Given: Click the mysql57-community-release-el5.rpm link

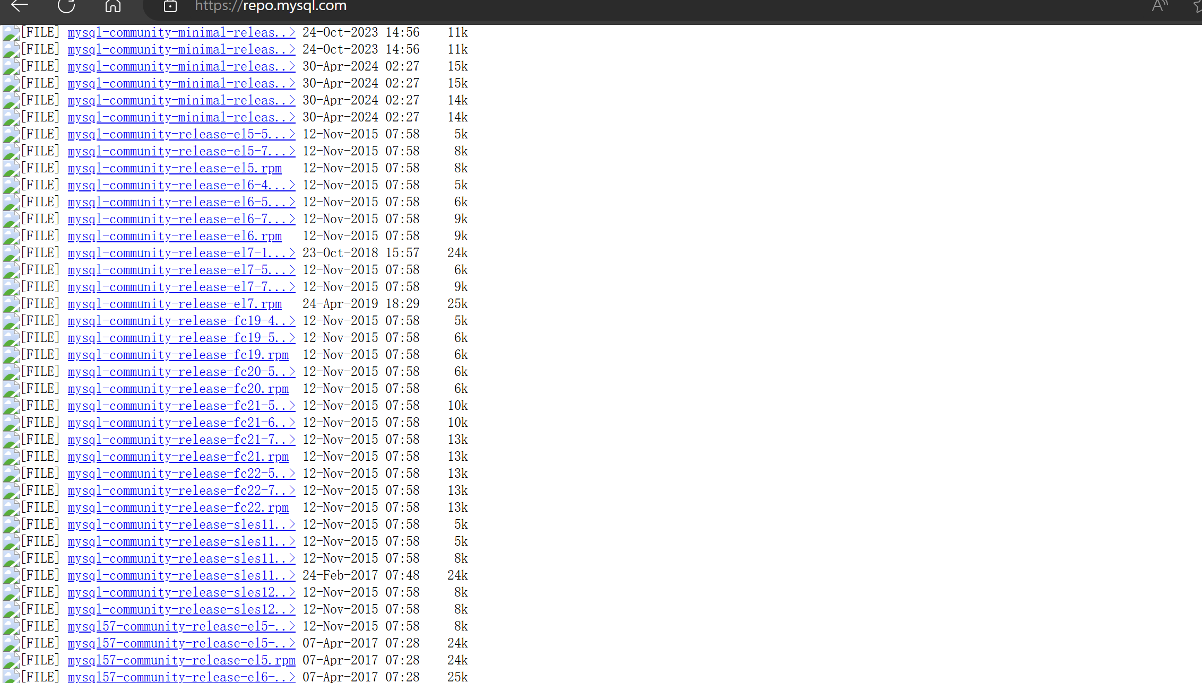Looking at the screenshot, I should (181, 660).
